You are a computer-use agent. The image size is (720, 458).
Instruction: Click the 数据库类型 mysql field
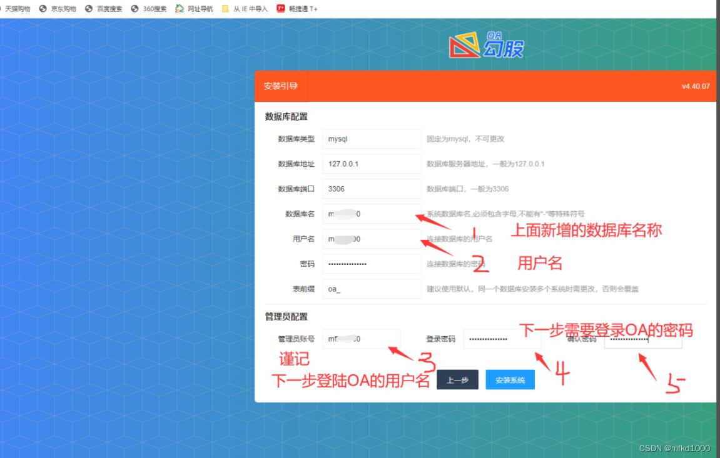coord(372,139)
